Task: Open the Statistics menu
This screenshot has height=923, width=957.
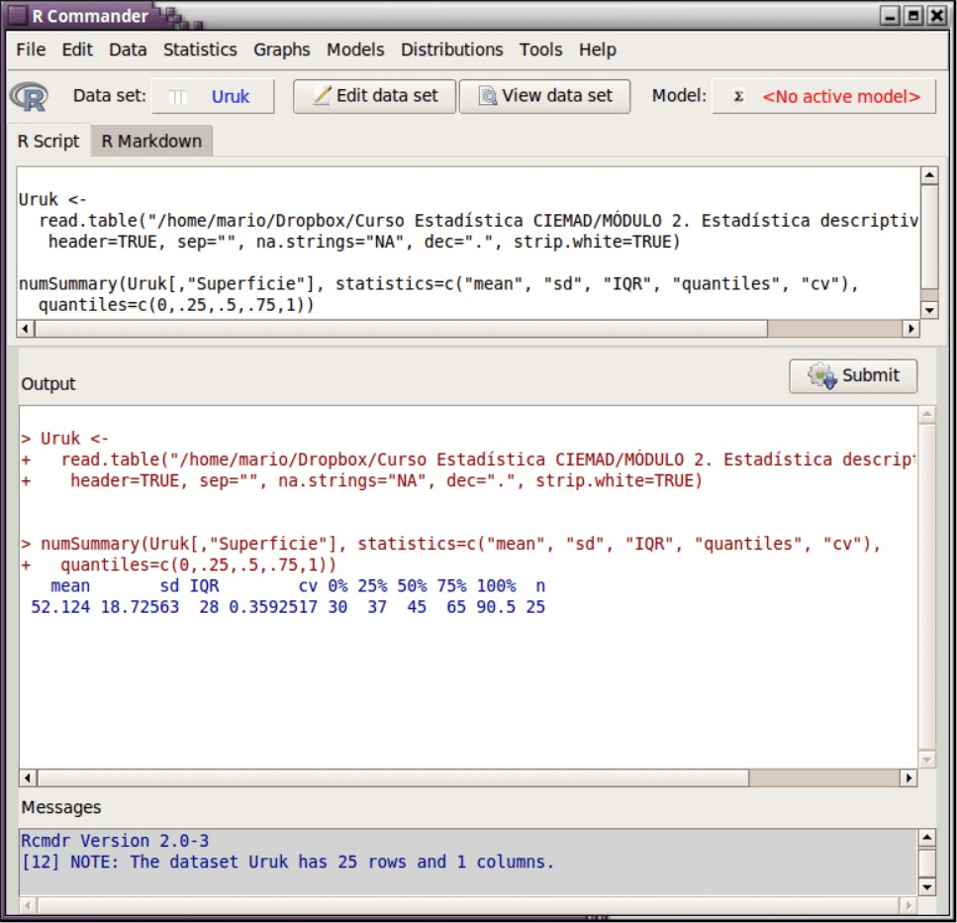Action: (x=200, y=50)
